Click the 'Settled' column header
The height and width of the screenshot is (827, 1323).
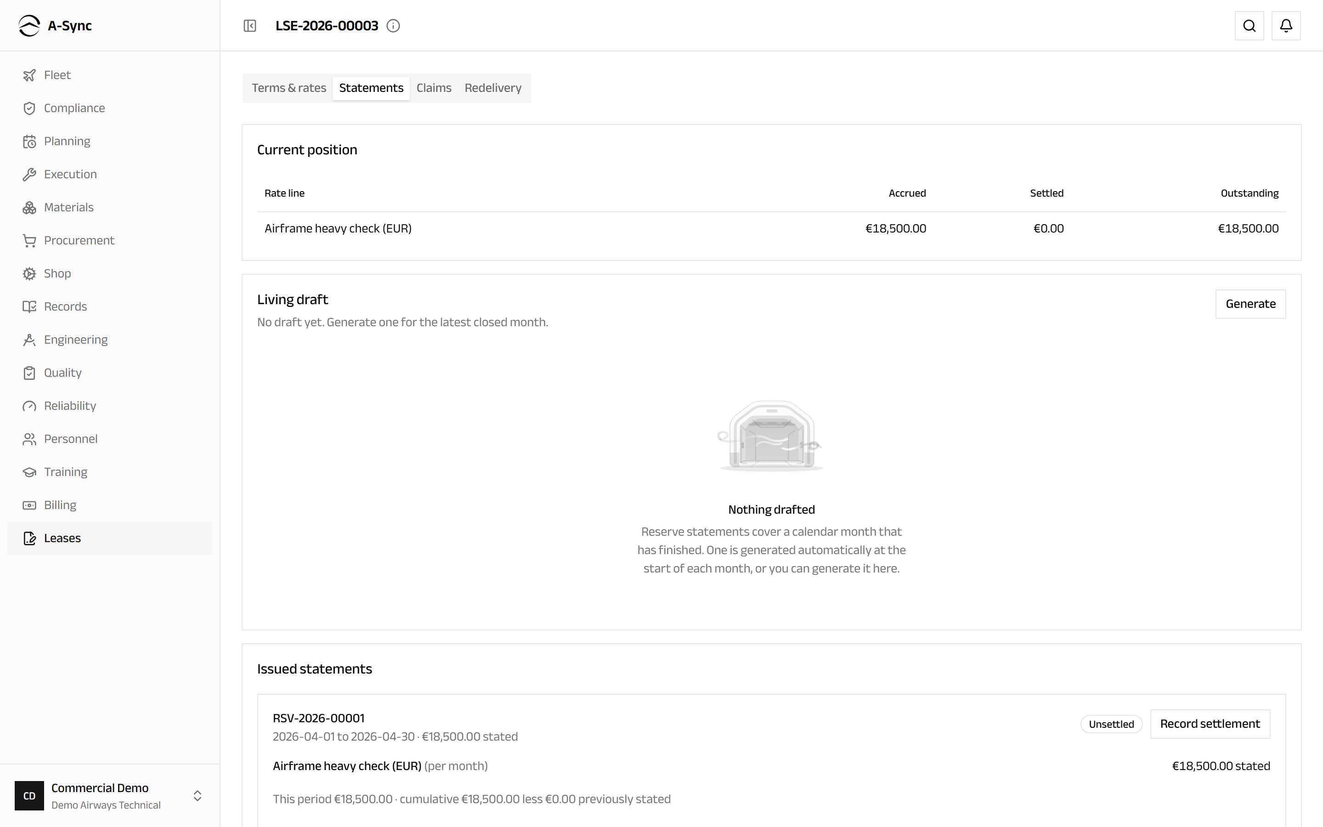[x=1046, y=193]
